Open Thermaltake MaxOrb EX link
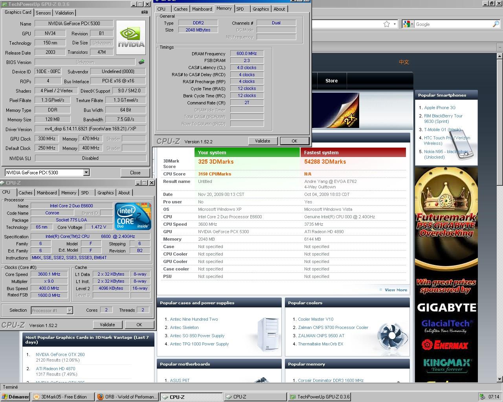 click(320, 344)
